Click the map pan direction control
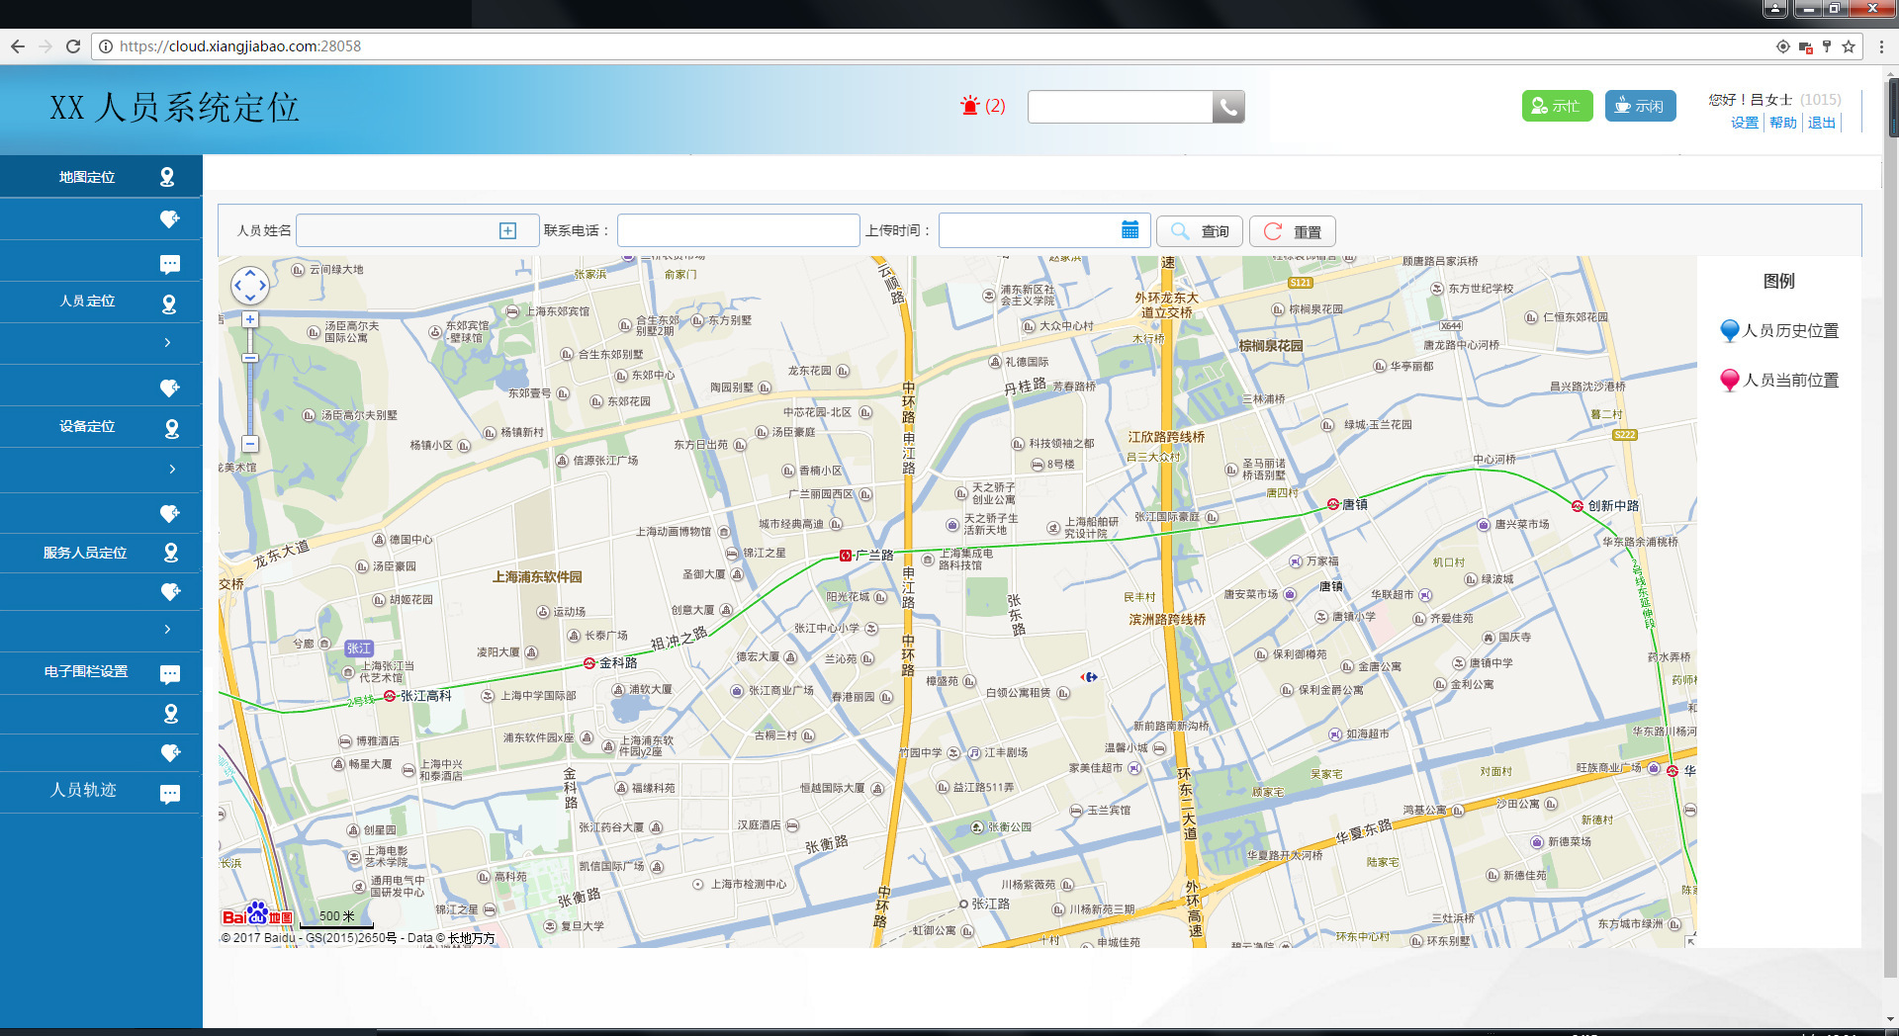Viewport: 1899px width, 1036px height. coord(250,286)
